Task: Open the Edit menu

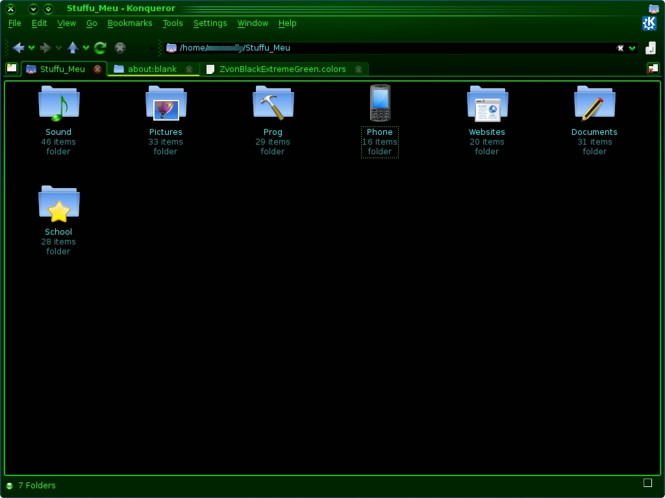Action: 39,23
